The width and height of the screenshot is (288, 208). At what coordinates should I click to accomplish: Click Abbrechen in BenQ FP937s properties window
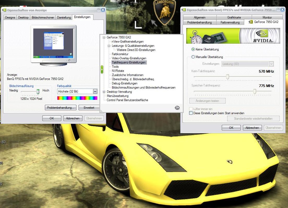coord(252,128)
